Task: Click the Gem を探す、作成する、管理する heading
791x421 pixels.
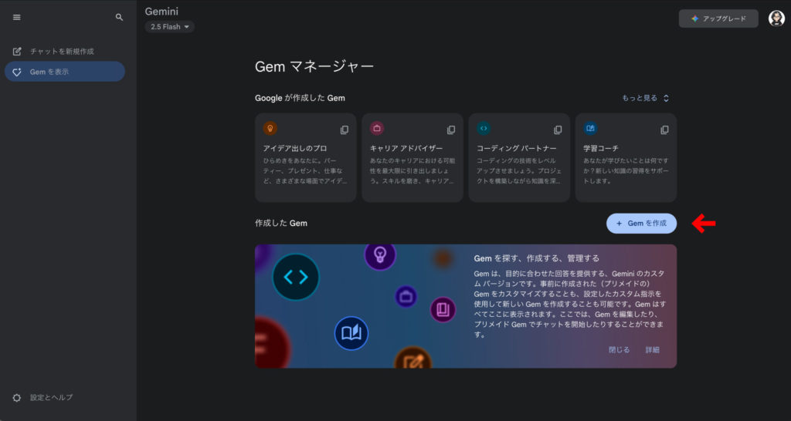Action: 537,258
